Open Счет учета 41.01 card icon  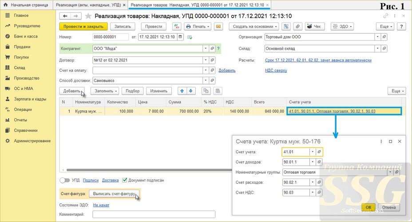click(x=319, y=152)
